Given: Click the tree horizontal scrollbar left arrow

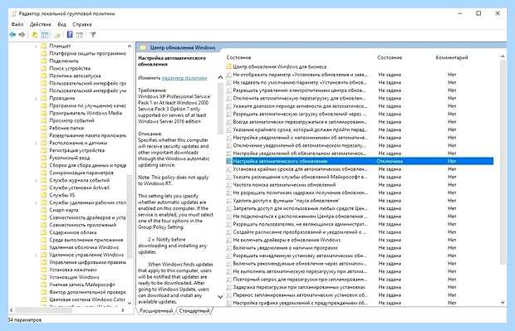Looking at the screenshot, I should click(x=12, y=310).
